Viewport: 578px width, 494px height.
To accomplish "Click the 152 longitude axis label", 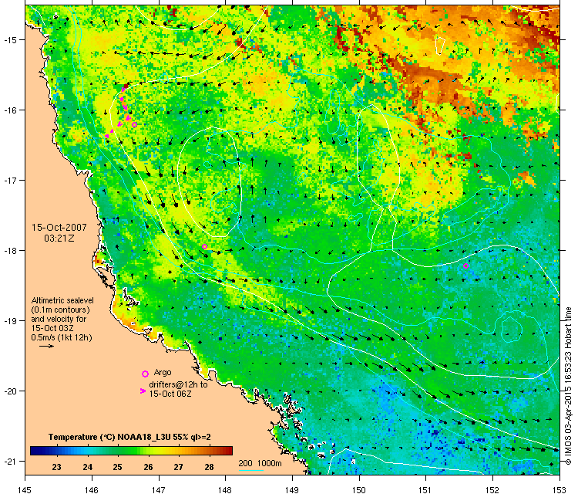I will 493,489.
